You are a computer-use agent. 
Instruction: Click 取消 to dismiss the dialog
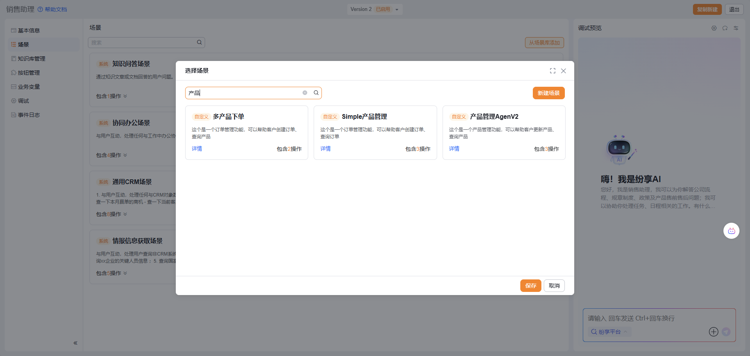[554, 286]
